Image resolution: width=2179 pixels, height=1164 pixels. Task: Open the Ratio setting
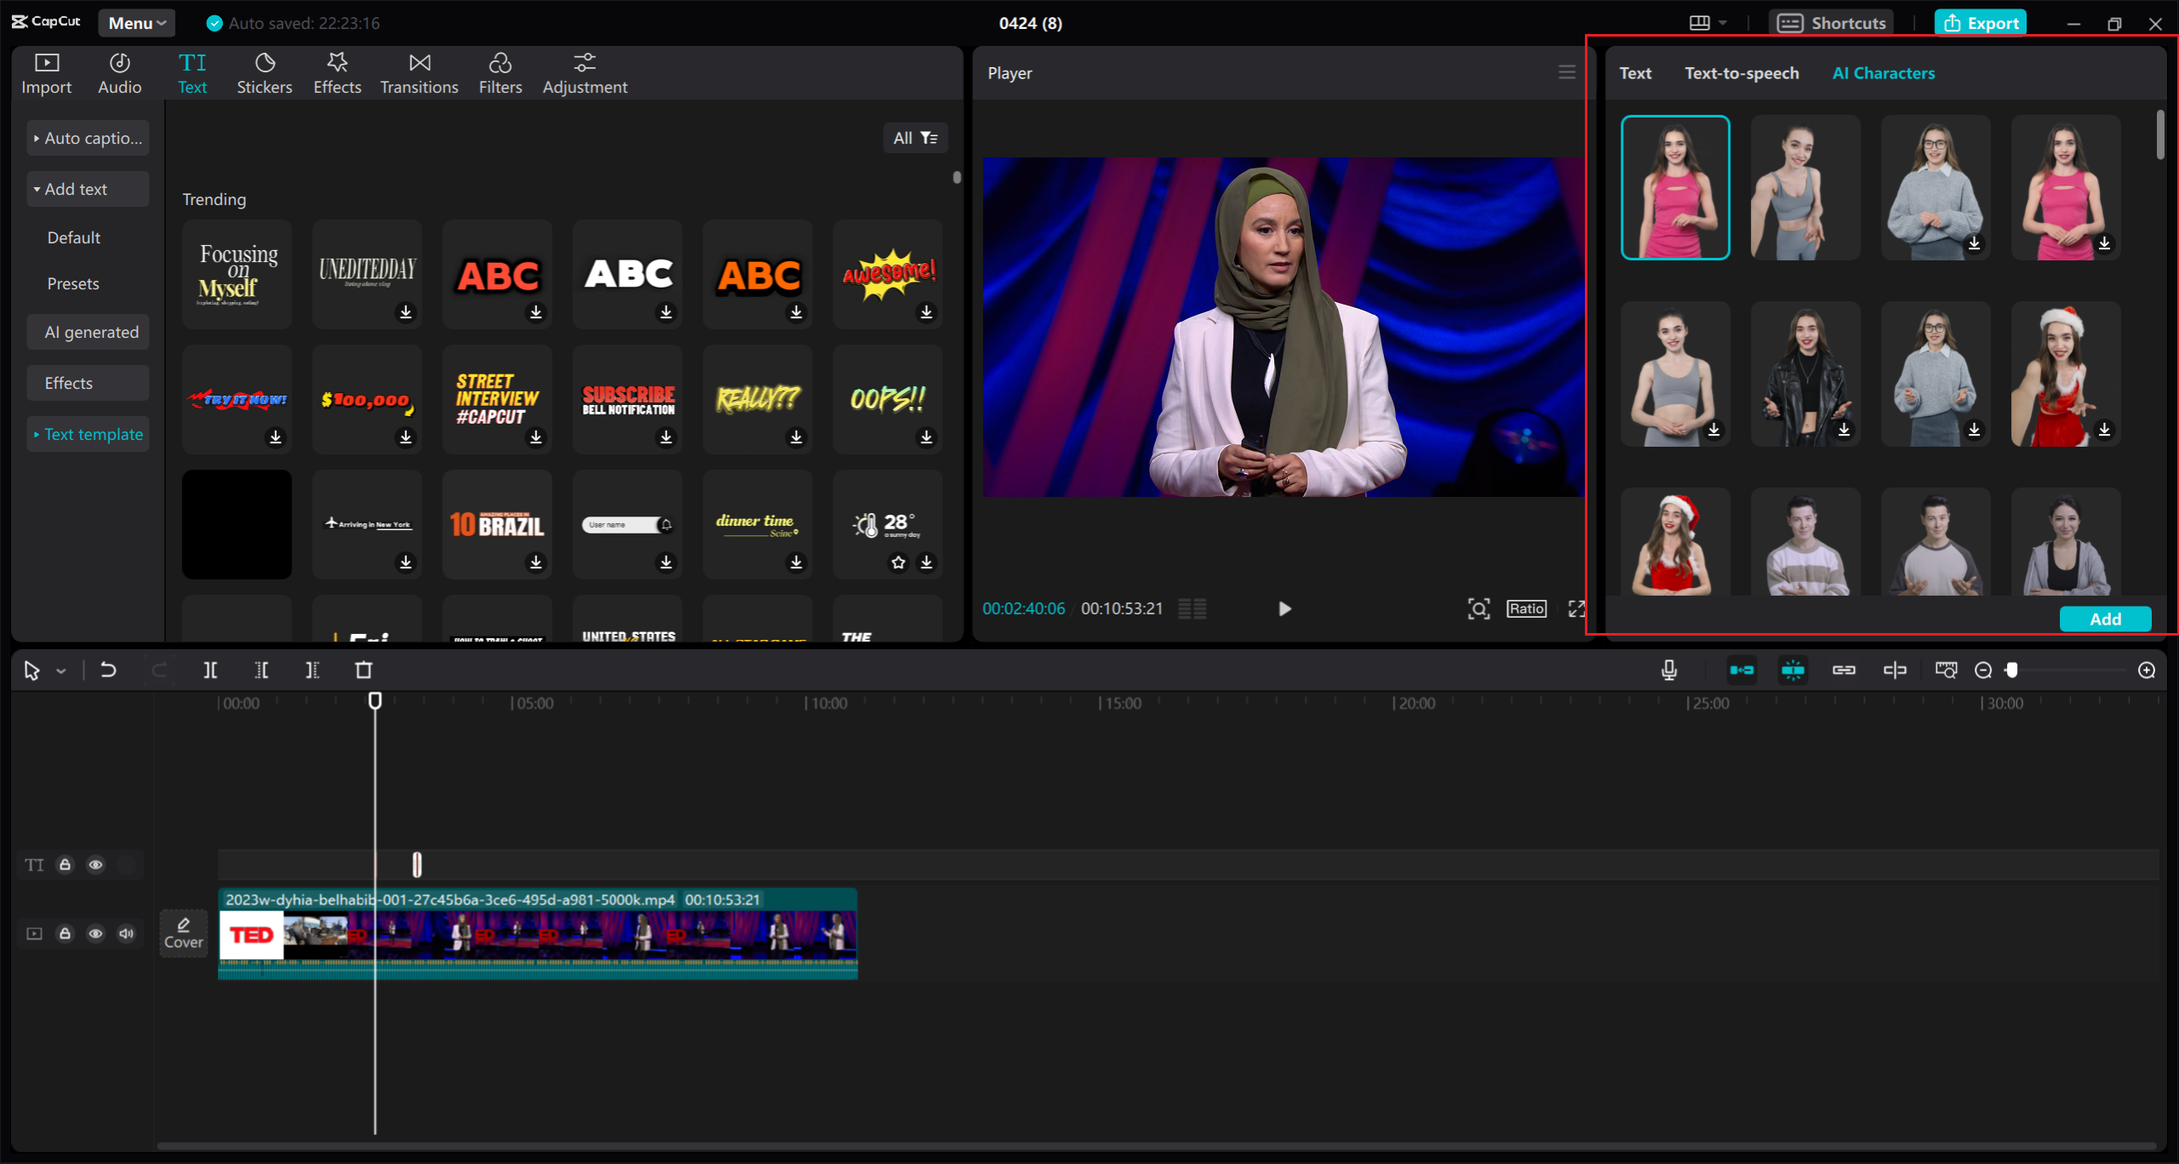coord(1526,608)
